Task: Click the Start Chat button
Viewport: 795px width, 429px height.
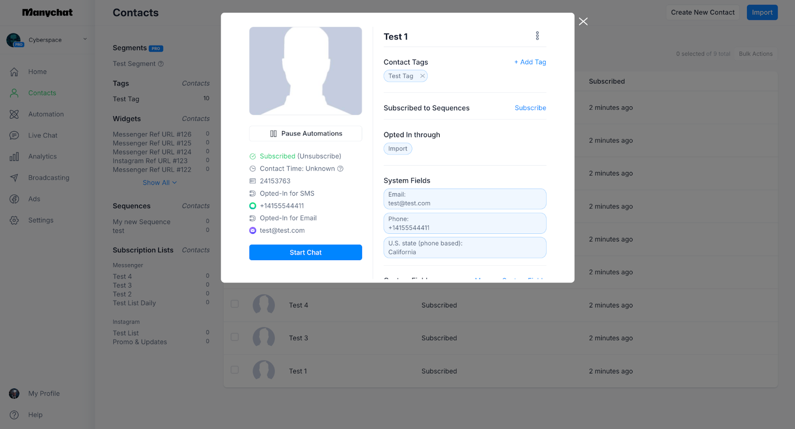Action: pos(306,252)
